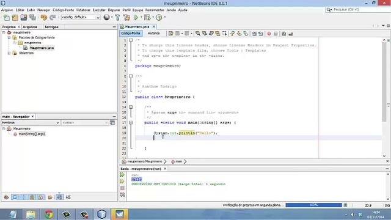This screenshot has height=220, width=391.
Task: Toggle Fully Qualified Names in Navigator
Action: pyautogui.click(x=50, y=197)
